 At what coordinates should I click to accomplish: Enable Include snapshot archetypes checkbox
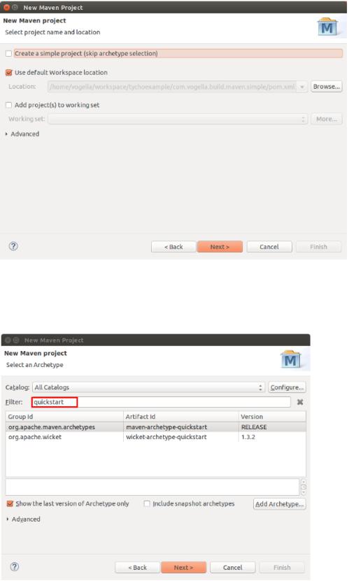pyautogui.click(x=147, y=504)
